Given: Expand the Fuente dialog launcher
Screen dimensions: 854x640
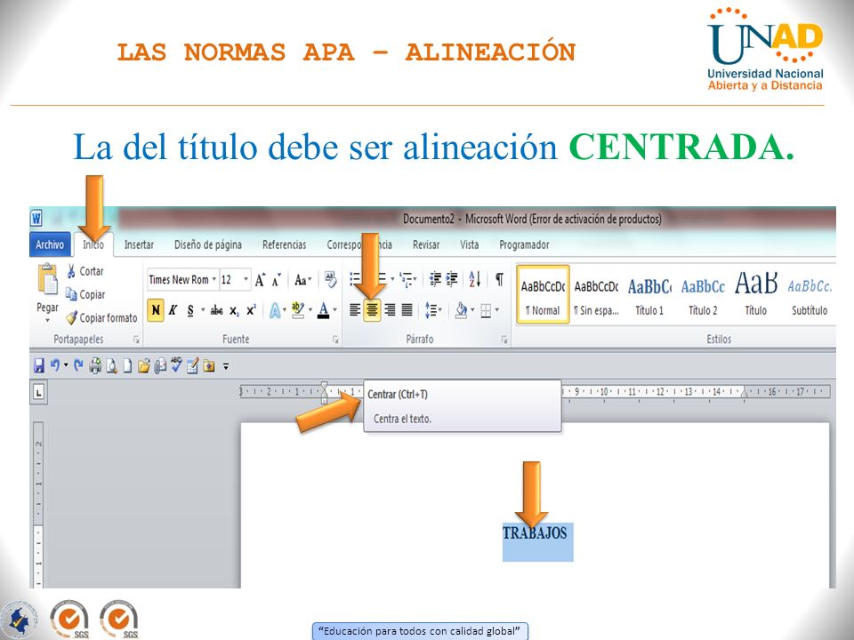Looking at the screenshot, I should point(335,339).
